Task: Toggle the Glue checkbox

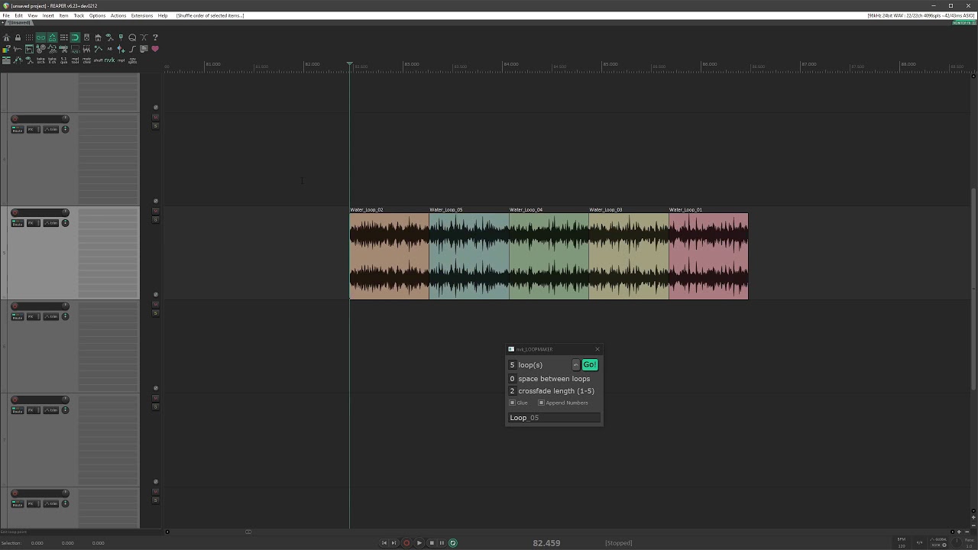Action: [x=513, y=403]
